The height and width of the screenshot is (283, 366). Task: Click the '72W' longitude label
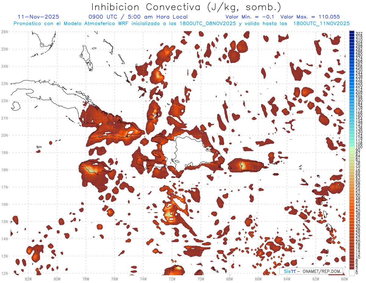click(172, 279)
